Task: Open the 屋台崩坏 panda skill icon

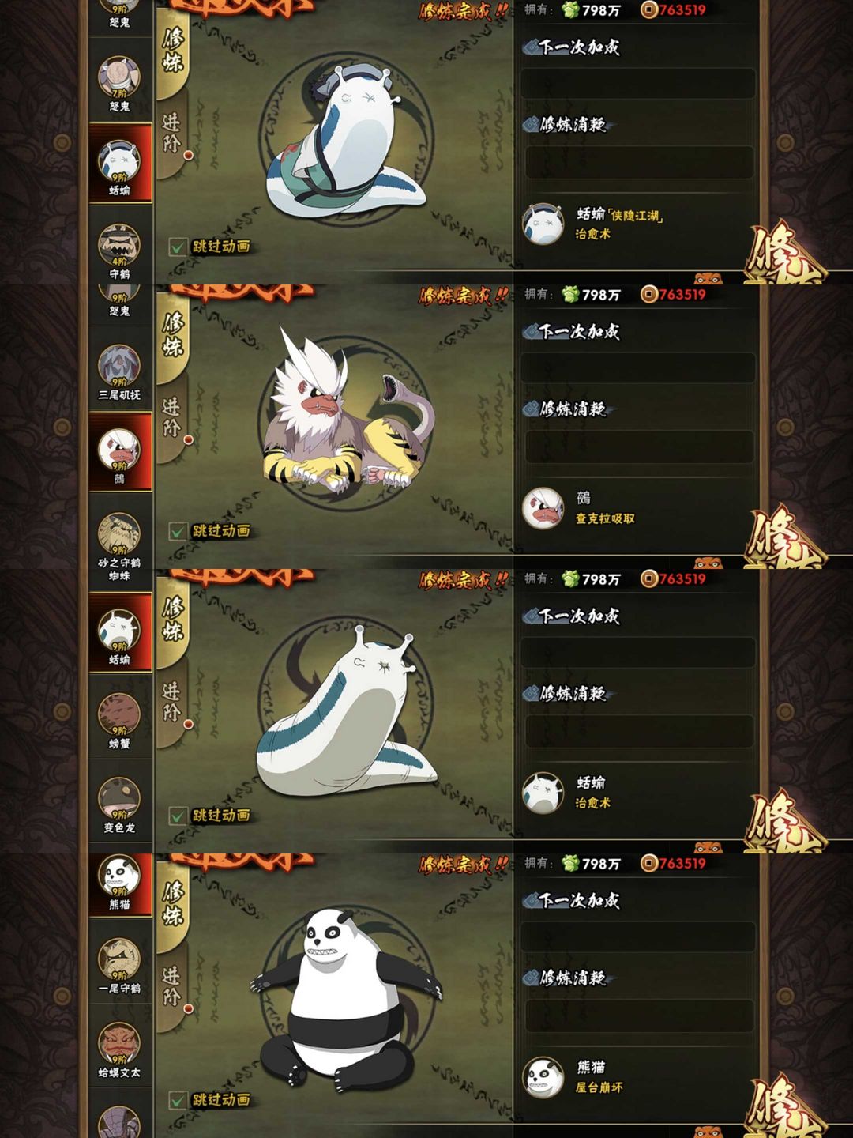Action: [543, 1078]
